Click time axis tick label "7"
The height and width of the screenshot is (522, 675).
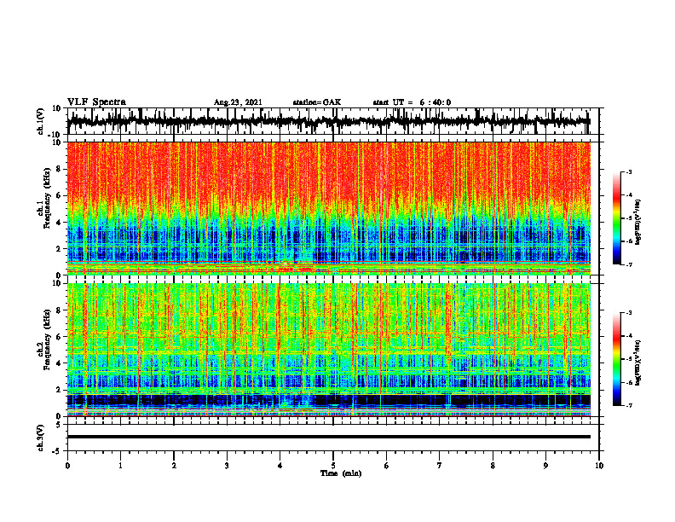tap(440, 466)
